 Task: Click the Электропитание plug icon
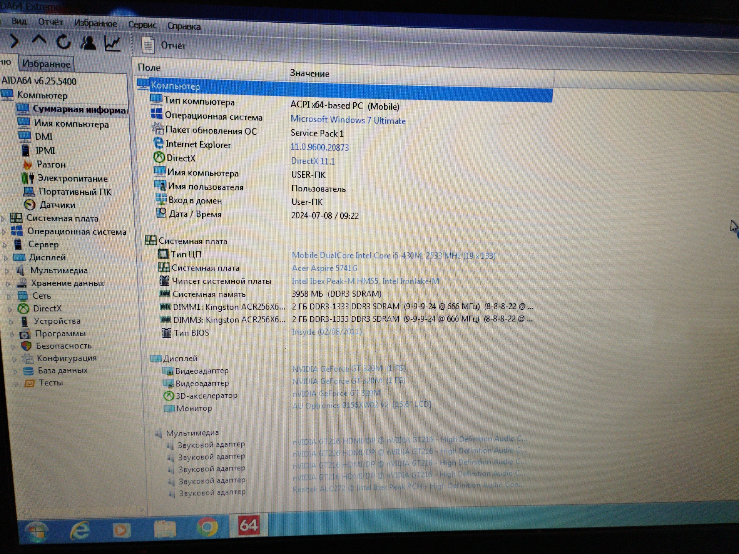coord(28,178)
